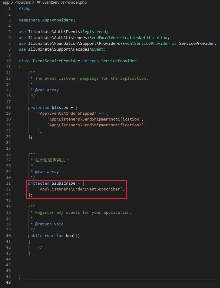This screenshot has width=220, height=288.
Task: Click comment 'The event listener mappings for the application.'
Action: pyautogui.click(x=92, y=79)
